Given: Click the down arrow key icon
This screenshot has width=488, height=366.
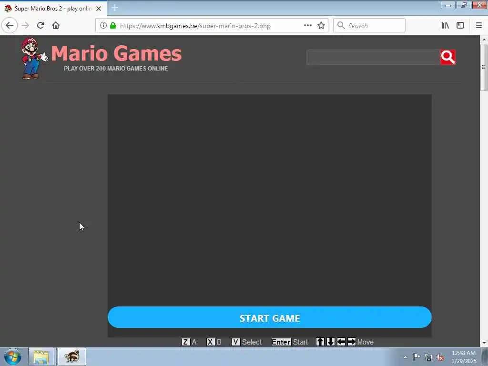Looking at the screenshot, I should pos(331,342).
